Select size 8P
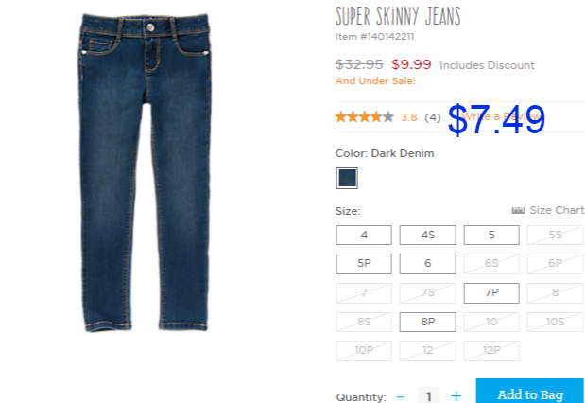585x403 pixels. 427,322
